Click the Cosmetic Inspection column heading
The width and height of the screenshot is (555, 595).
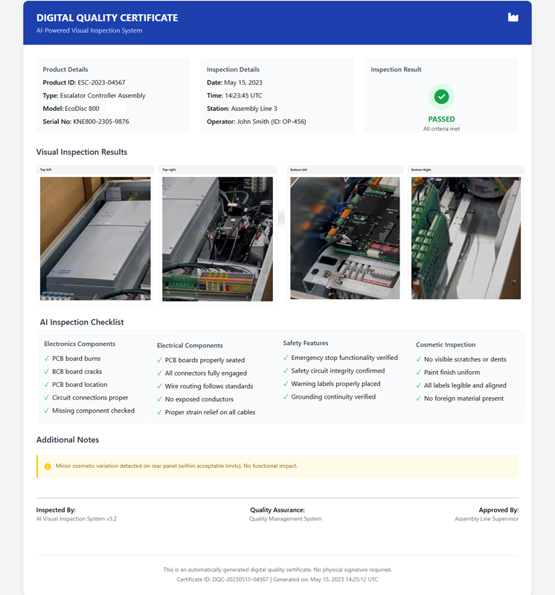pos(446,344)
